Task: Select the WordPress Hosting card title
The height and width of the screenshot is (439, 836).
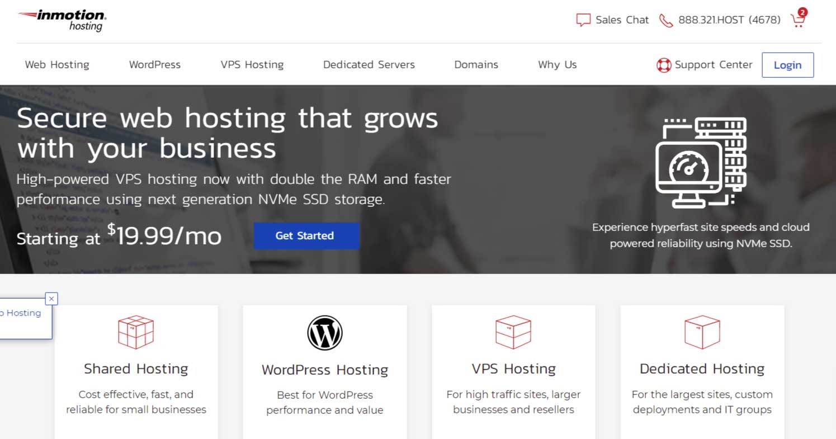Action: (x=325, y=370)
